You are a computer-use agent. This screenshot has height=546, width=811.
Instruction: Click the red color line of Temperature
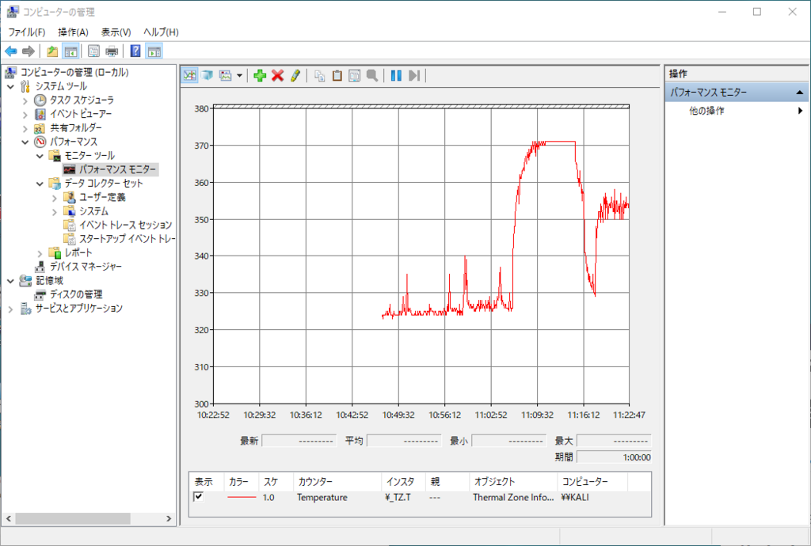coord(242,498)
